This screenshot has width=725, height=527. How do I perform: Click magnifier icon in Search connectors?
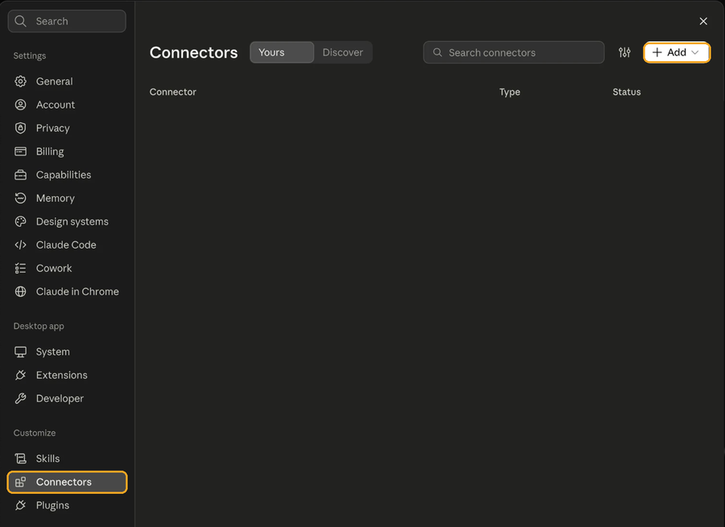[x=437, y=52]
